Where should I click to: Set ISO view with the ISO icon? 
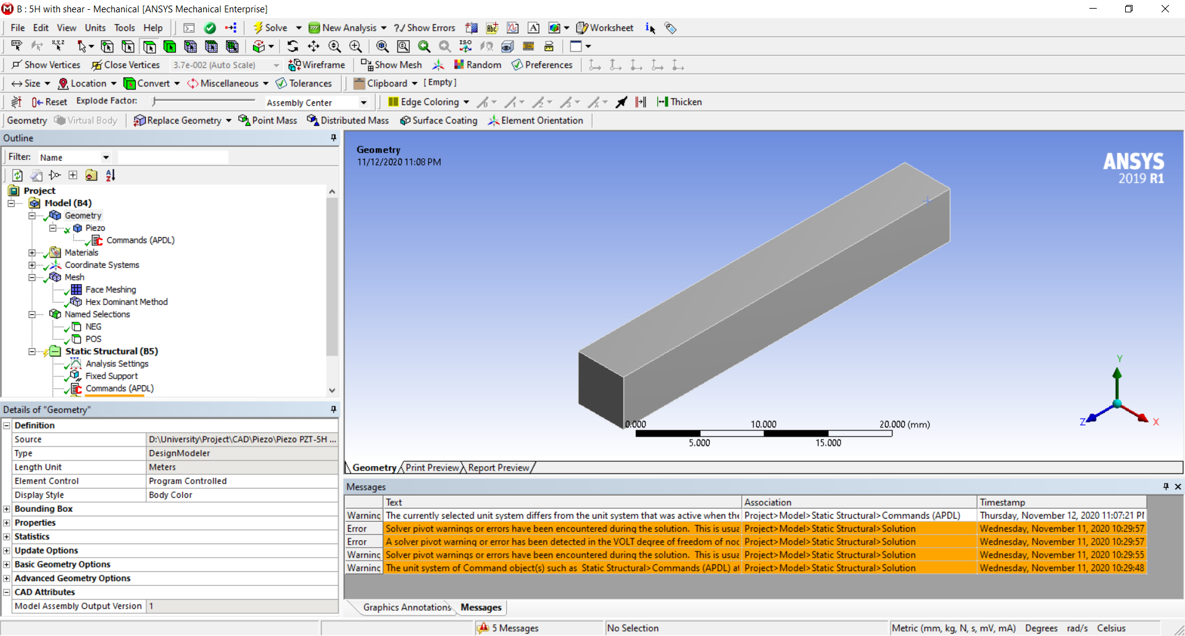point(465,46)
